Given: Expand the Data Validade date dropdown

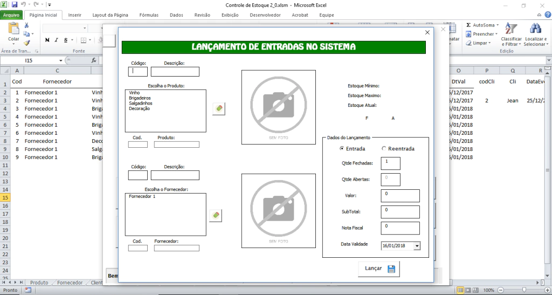Looking at the screenshot, I should click(x=416, y=246).
